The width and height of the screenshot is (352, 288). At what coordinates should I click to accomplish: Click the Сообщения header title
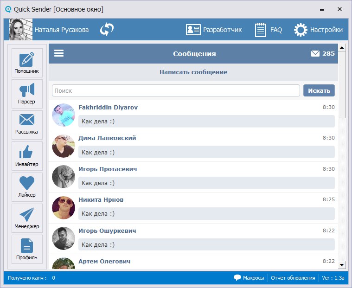(194, 54)
